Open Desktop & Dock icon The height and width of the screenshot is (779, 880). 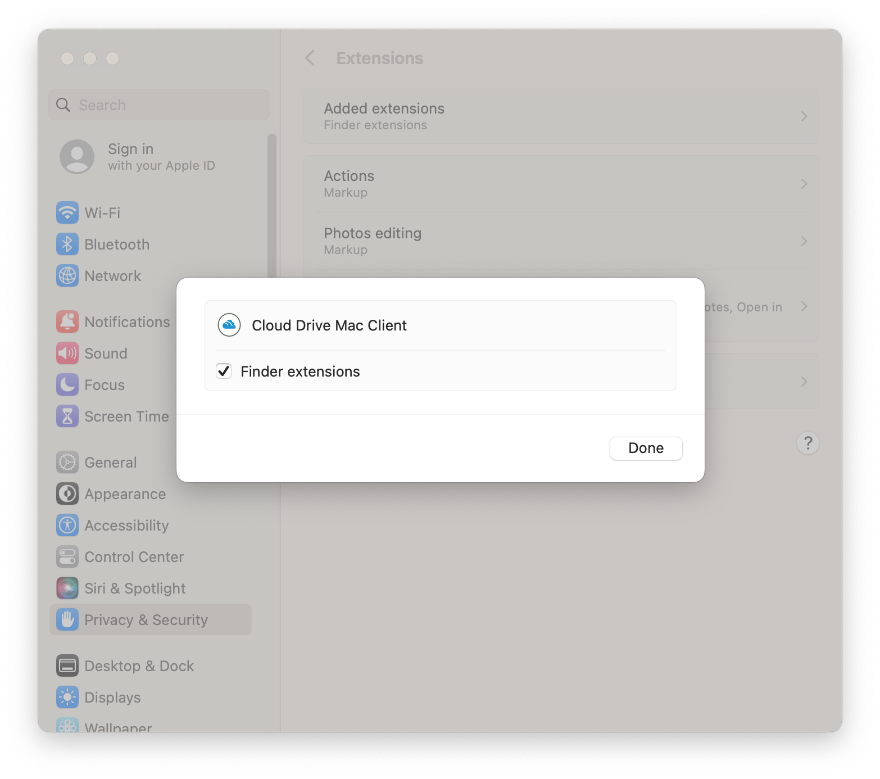[67, 665]
